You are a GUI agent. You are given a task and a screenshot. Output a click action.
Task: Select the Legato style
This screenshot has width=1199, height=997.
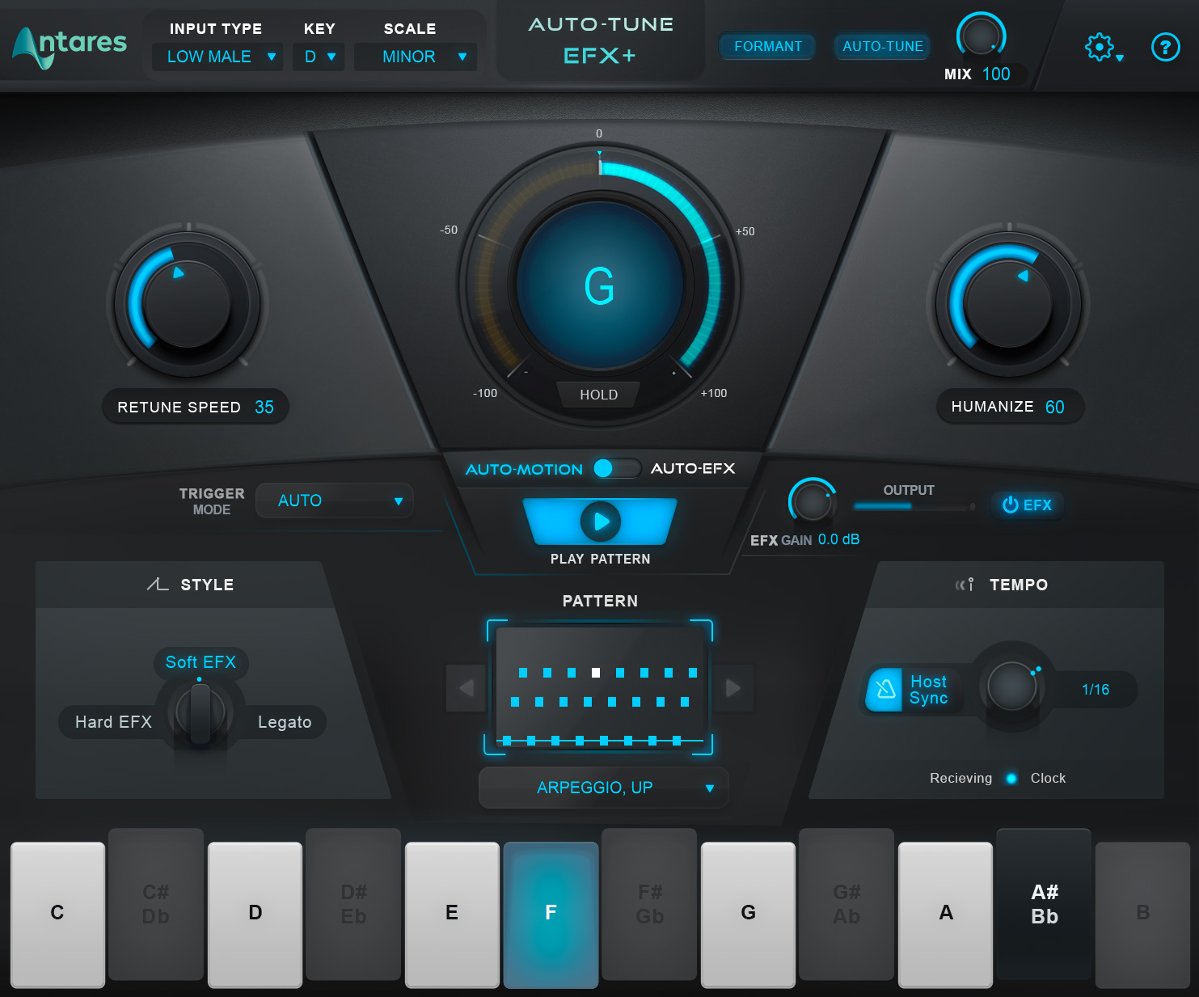point(285,722)
